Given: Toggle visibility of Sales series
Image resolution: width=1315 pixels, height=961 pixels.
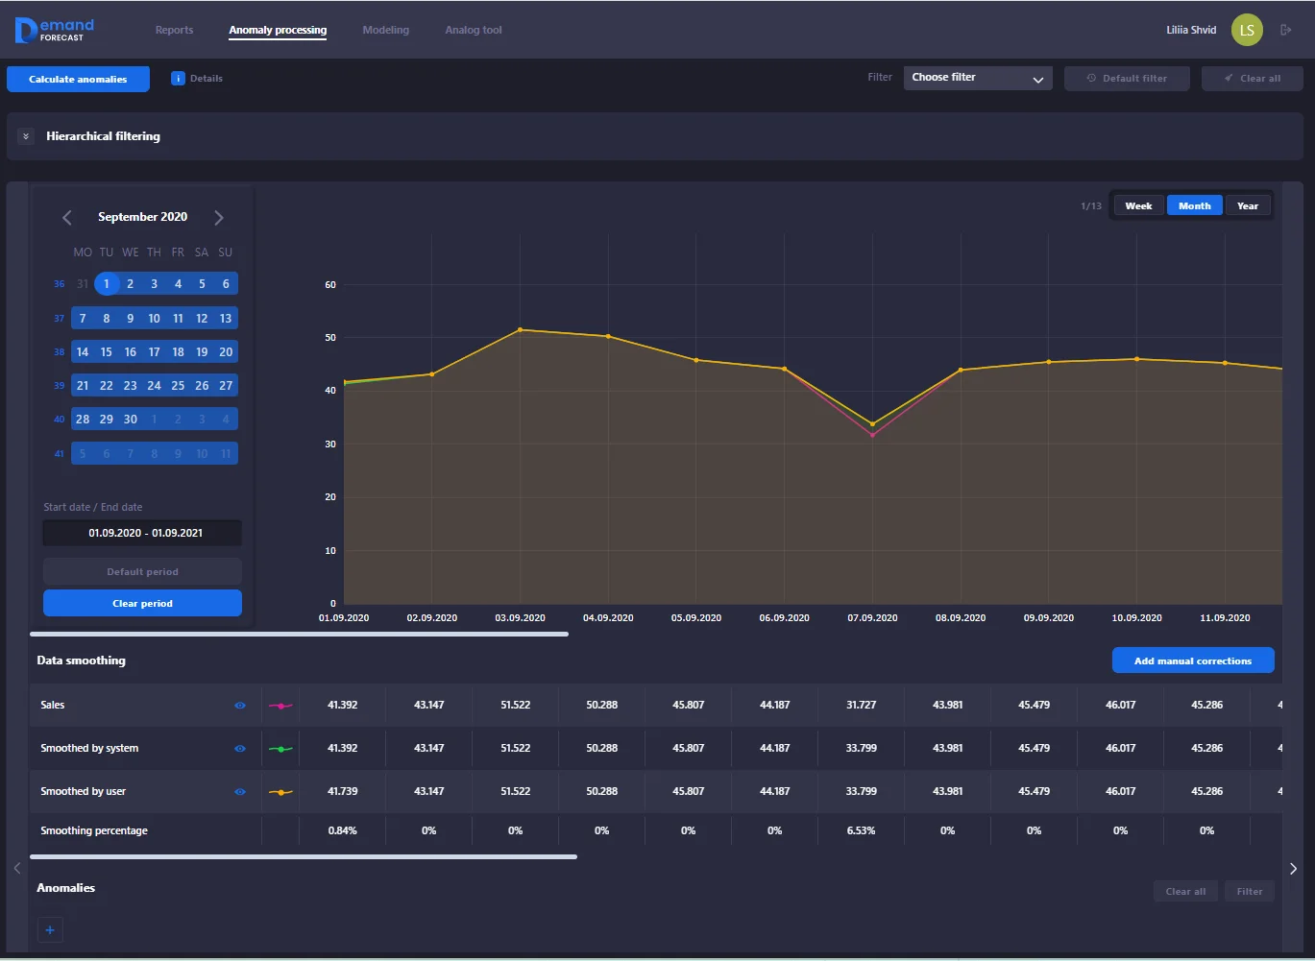Looking at the screenshot, I should tap(240, 706).
